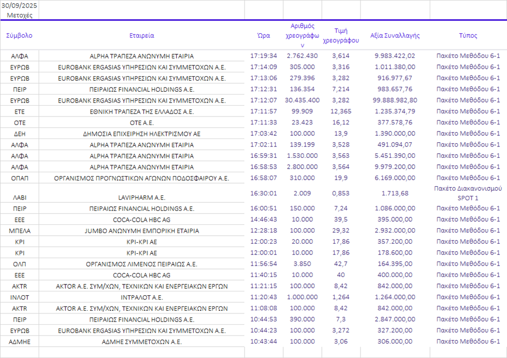
Task: Select the Τιμή χρεογράφου header cell
Action: [x=341, y=35]
